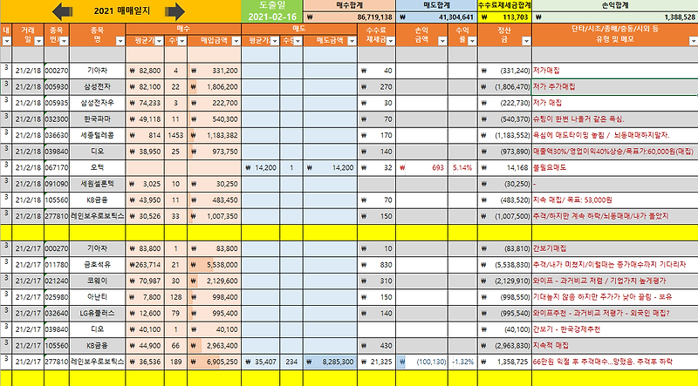This screenshot has height=386, width=698.
Task: Select the memo cell 불필요매도
Action: tap(615, 167)
